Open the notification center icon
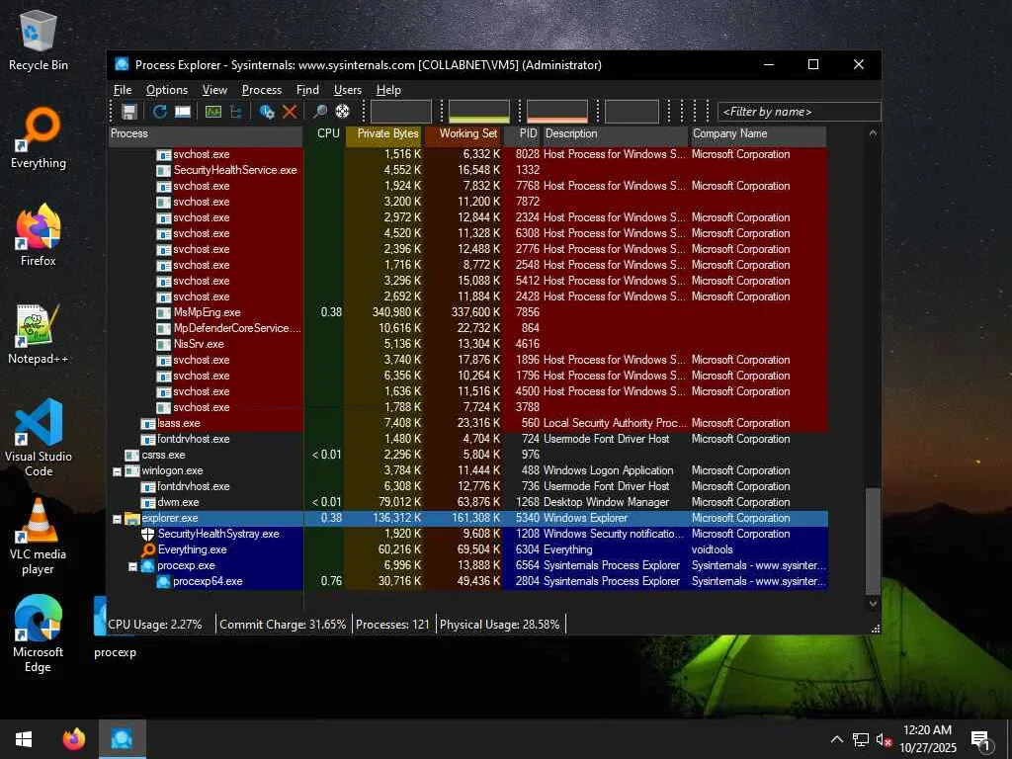 pos(980,739)
